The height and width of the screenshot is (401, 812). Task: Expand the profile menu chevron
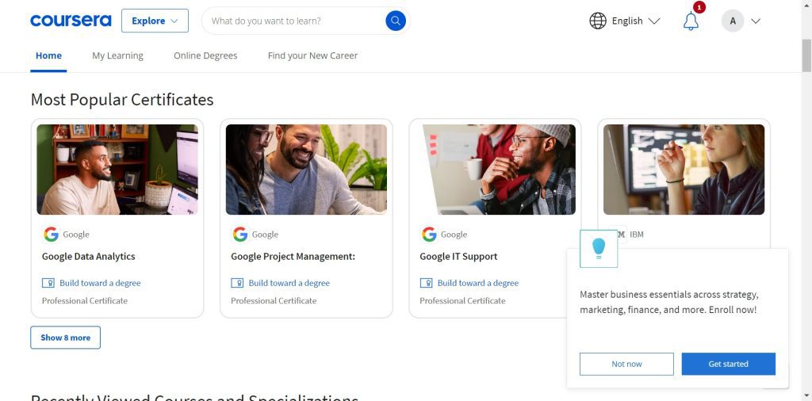pyautogui.click(x=756, y=21)
